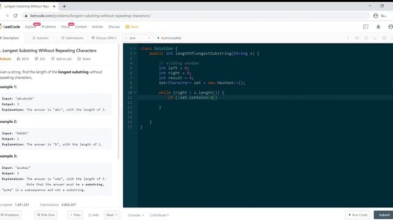The width and height of the screenshot is (393, 221).
Task: Open the Contribute dropdown
Action: (x=159, y=215)
